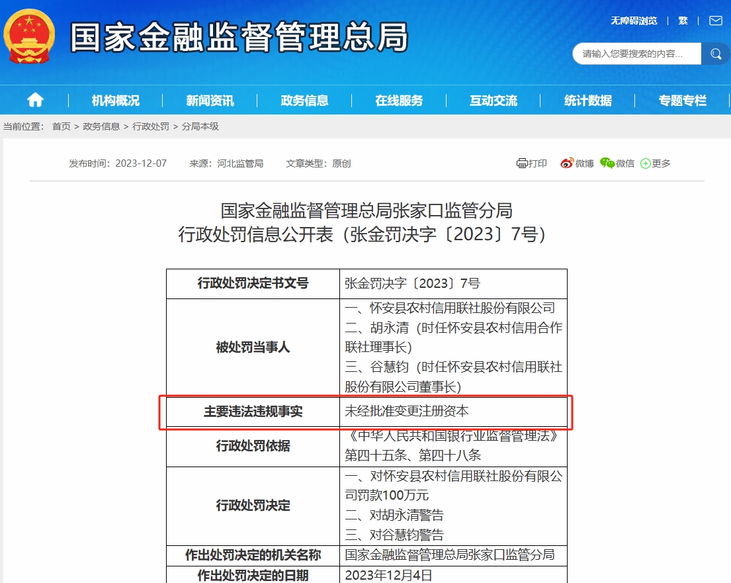Click 首页 in the breadcrumb
The width and height of the screenshot is (731, 583).
tap(62, 126)
